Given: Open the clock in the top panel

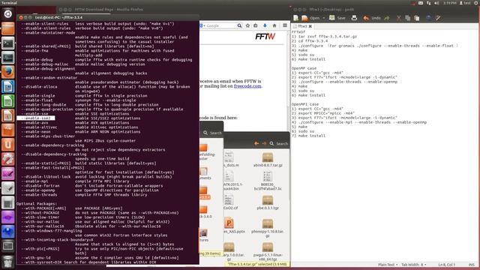Looking at the screenshot, I should (450, 3).
